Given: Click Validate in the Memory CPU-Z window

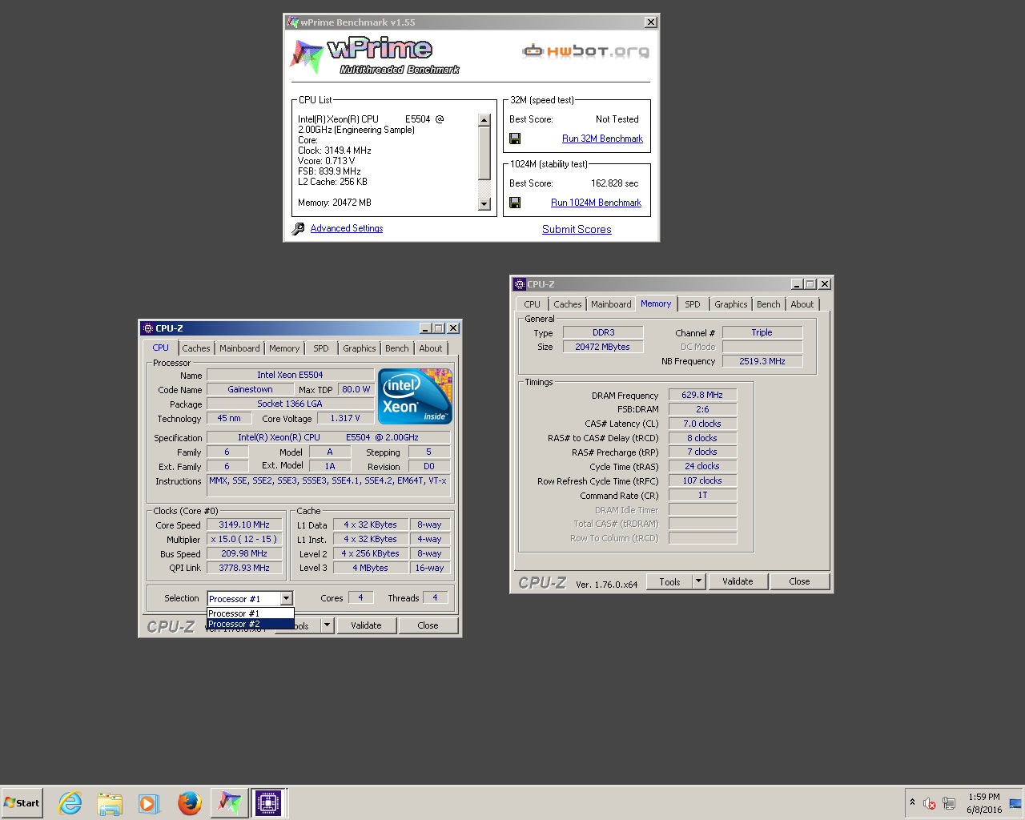Looking at the screenshot, I should click(x=738, y=581).
